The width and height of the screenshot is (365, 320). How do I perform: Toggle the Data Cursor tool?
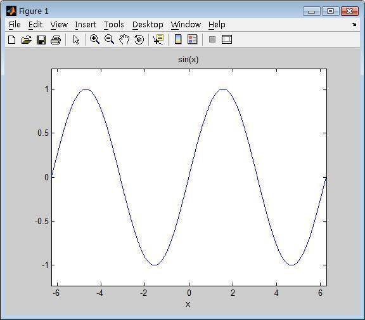[x=158, y=39]
